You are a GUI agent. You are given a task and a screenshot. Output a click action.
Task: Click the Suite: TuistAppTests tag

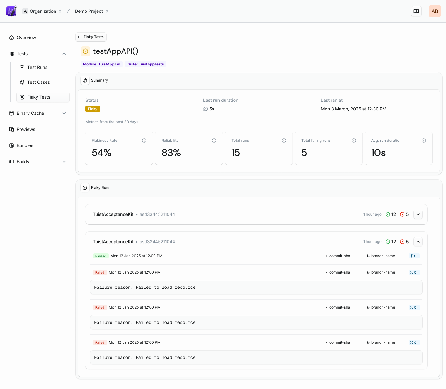click(146, 64)
